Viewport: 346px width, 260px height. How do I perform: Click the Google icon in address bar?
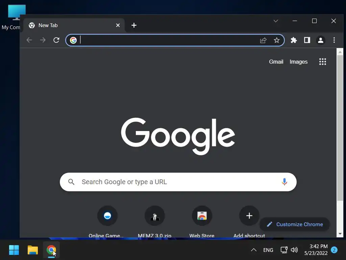click(x=73, y=40)
